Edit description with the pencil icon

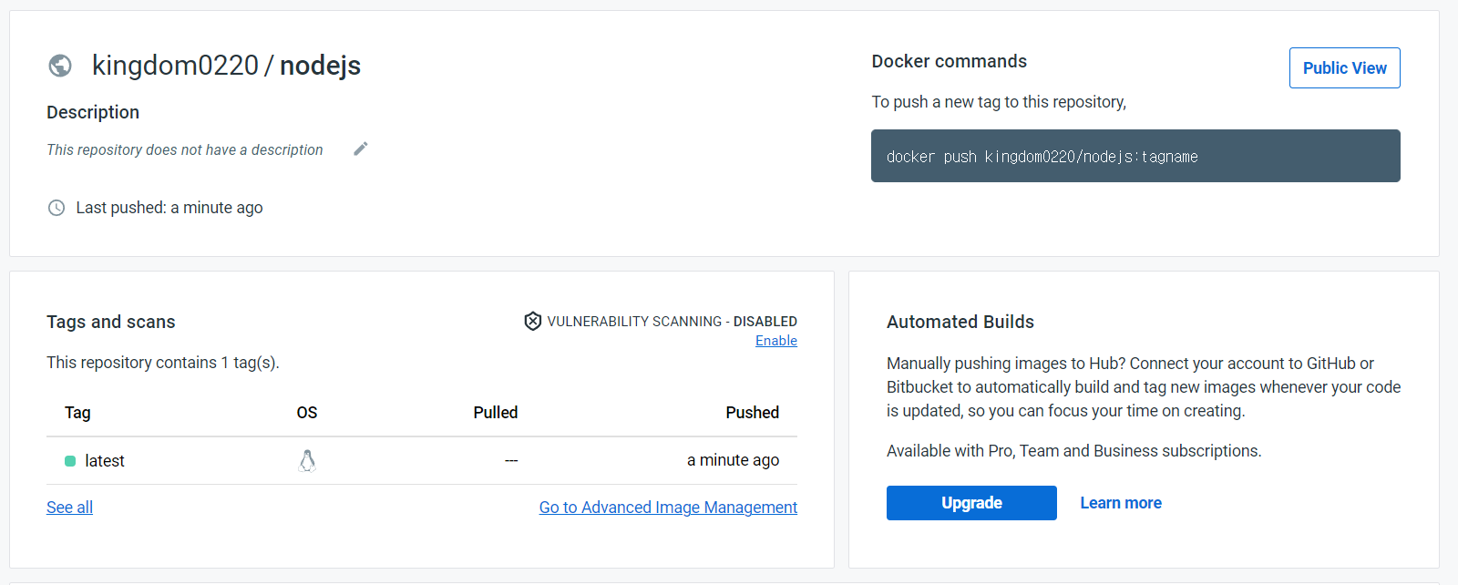[x=361, y=149]
